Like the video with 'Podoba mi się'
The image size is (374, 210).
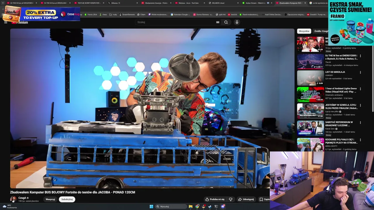pyautogui.click(x=215, y=199)
